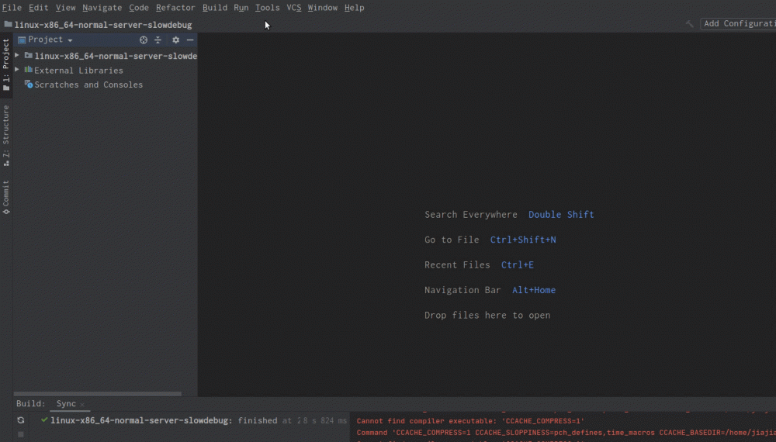The image size is (776, 442).
Task: Open the Refactor menu
Action: [175, 8]
